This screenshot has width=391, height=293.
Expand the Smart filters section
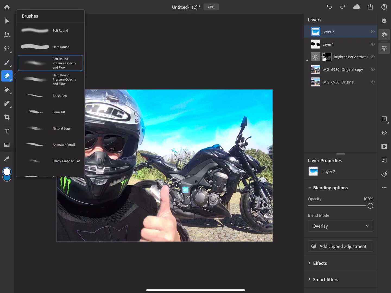pos(309,279)
